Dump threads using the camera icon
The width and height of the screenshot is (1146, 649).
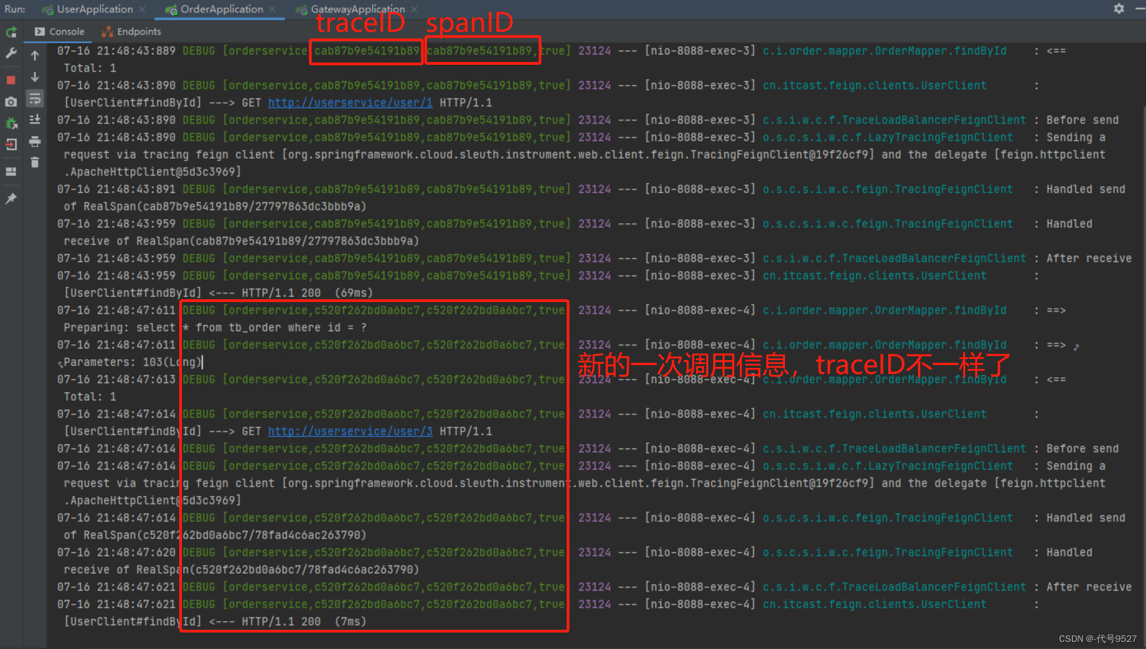coord(11,102)
